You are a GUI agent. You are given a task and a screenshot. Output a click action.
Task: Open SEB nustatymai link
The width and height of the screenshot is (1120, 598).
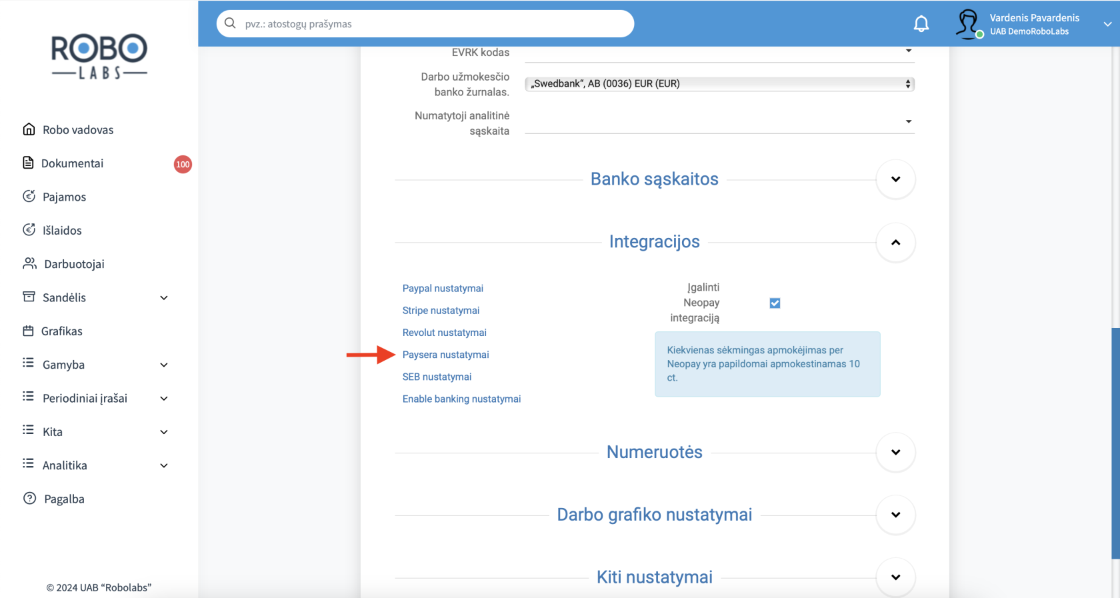click(x=437, y=377)
